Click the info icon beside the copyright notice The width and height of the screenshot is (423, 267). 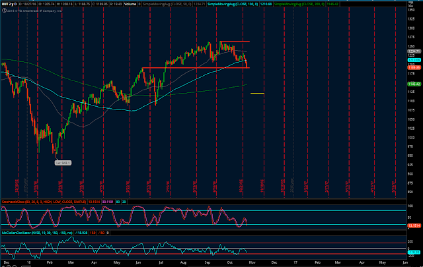pyautogui.click(x=4, y=11)
